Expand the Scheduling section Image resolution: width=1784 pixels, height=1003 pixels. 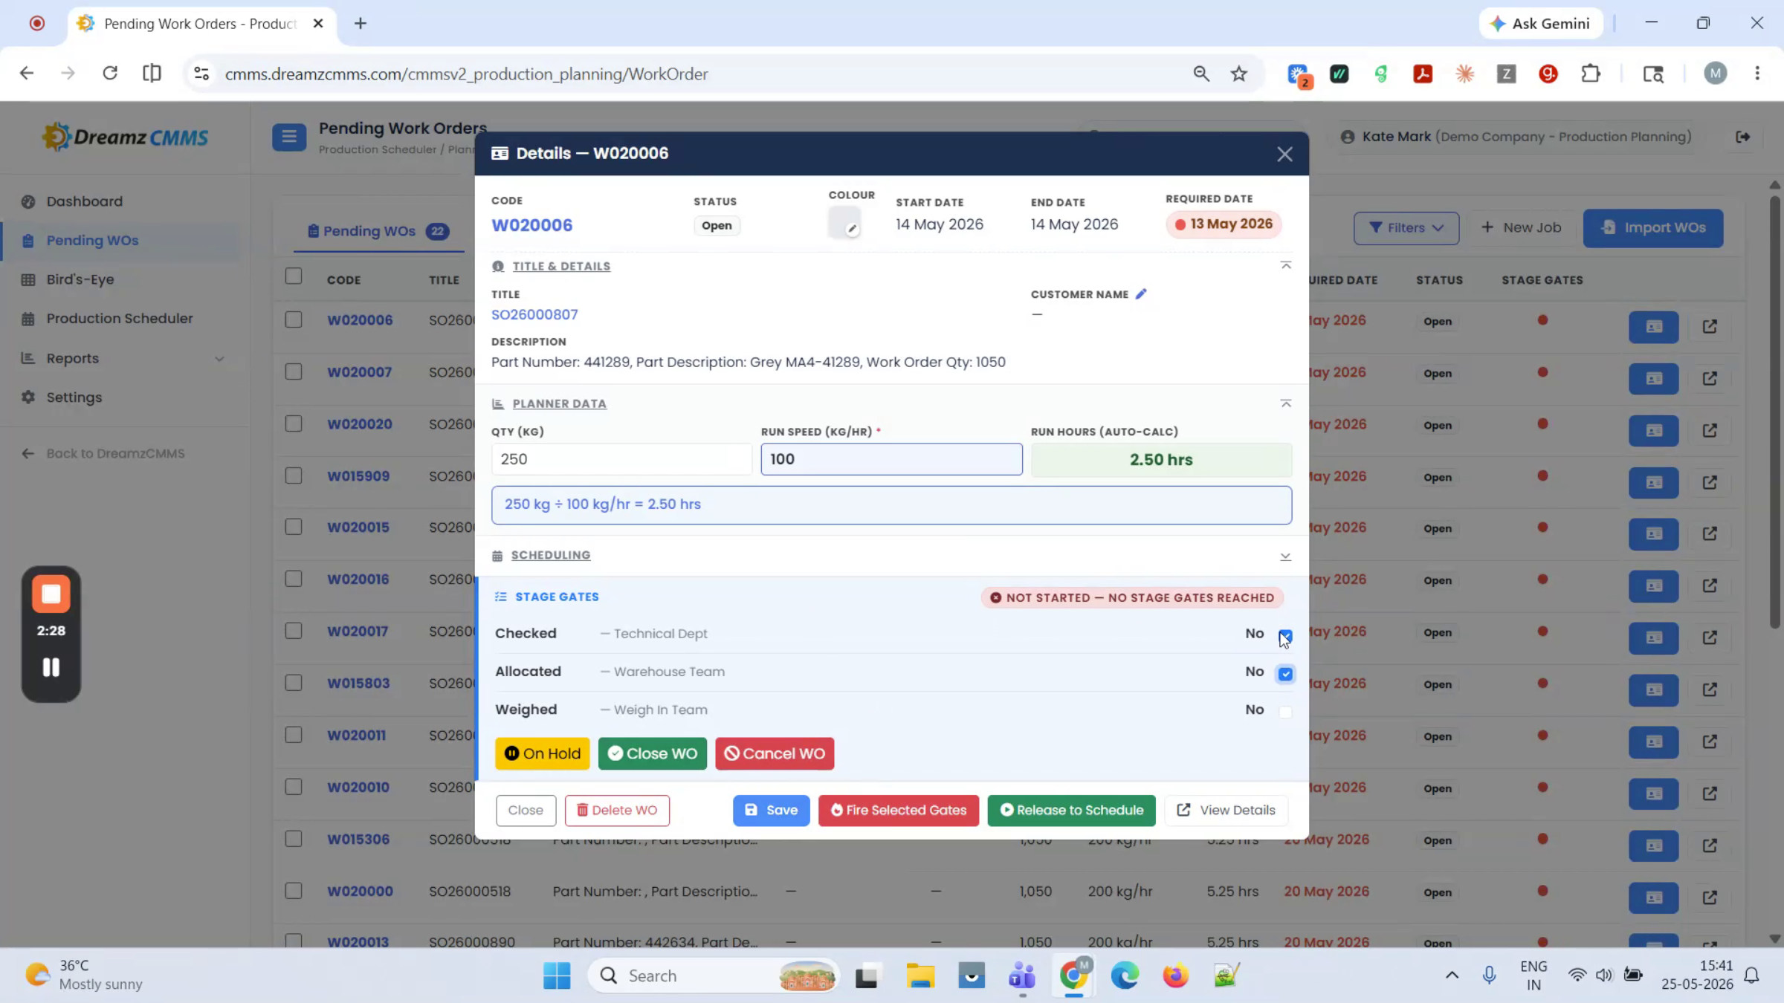(x=1285, y=556)
